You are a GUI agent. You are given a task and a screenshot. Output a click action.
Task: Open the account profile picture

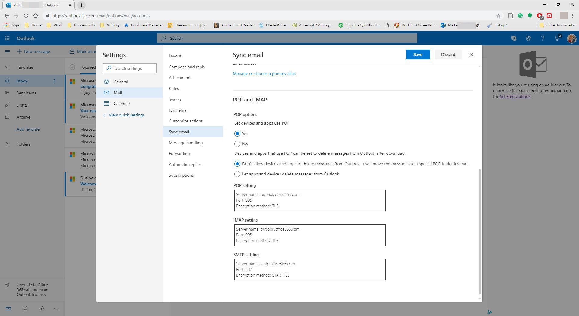571,38
